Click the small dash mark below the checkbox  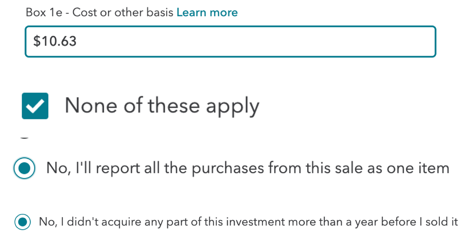click(x=24, y=138)
